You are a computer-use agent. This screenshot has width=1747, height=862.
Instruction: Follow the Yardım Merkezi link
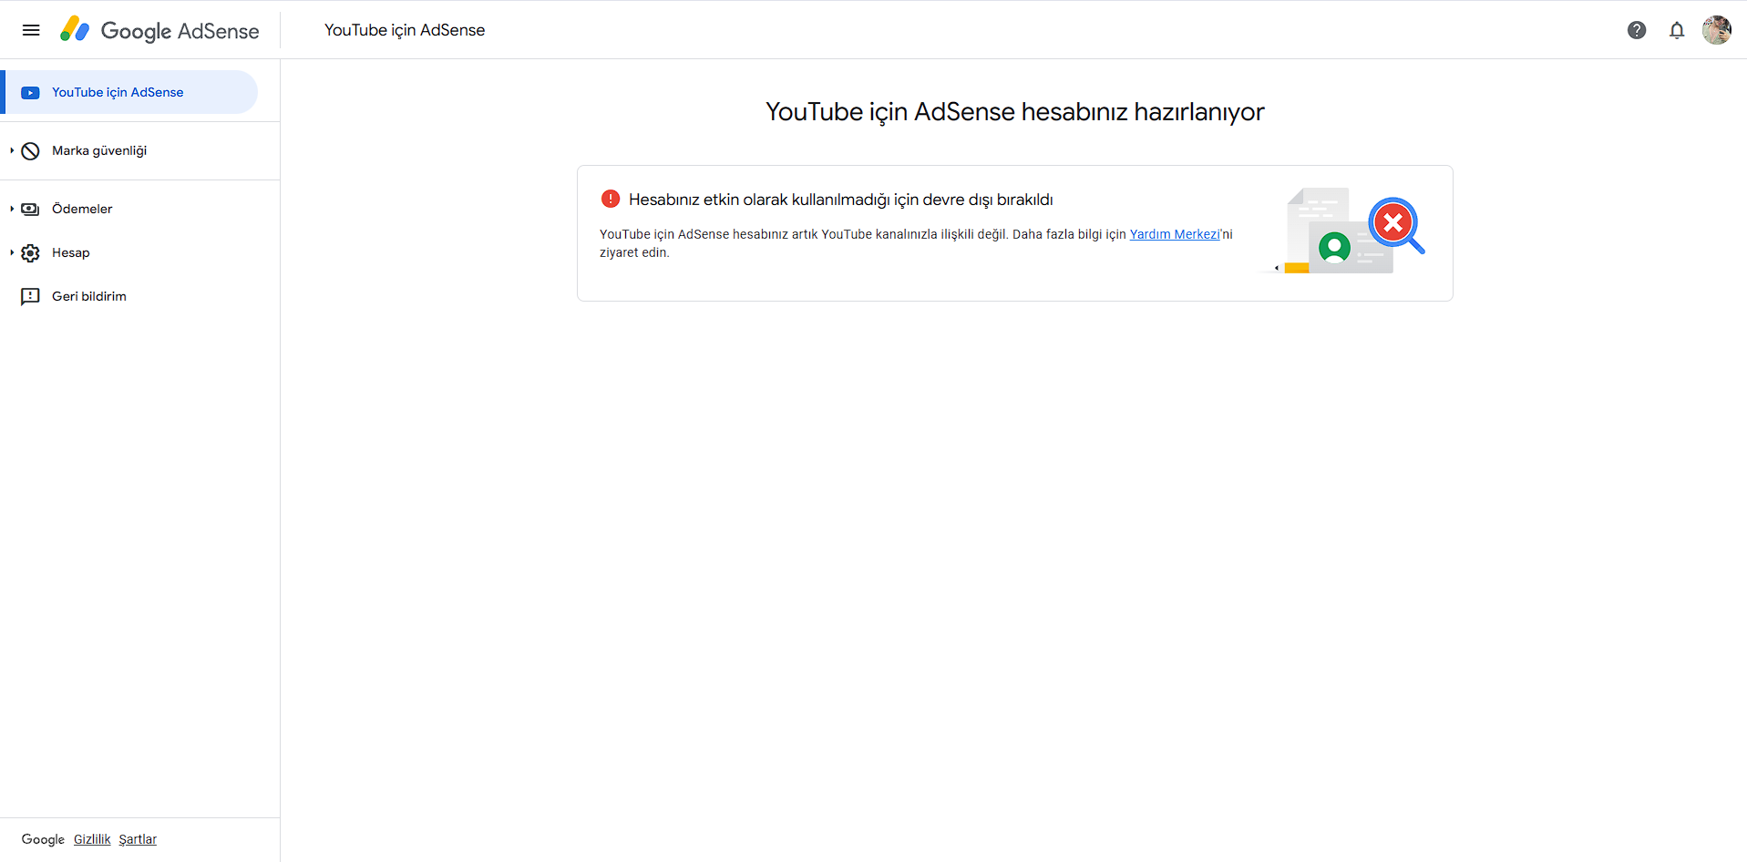(x=1174, y=234)
